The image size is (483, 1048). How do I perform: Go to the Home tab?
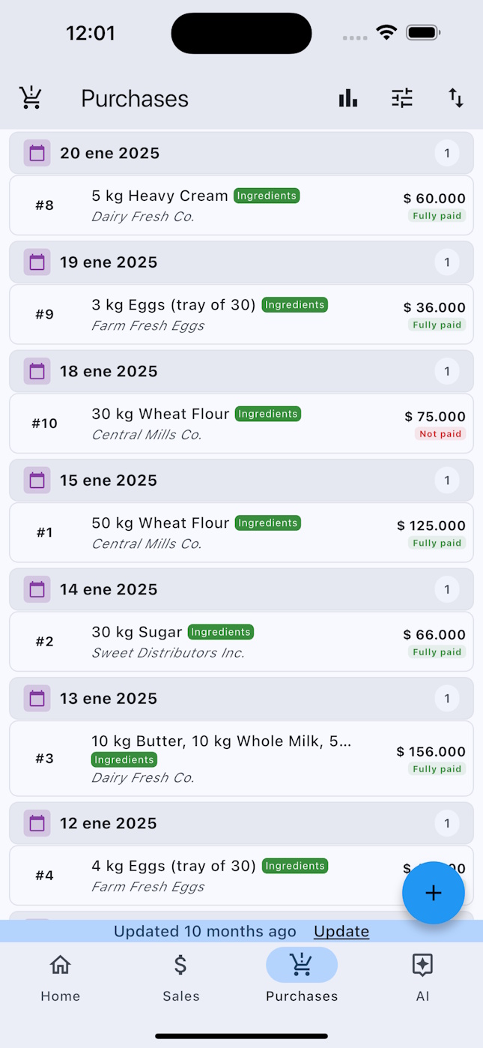tap(60, 978)
